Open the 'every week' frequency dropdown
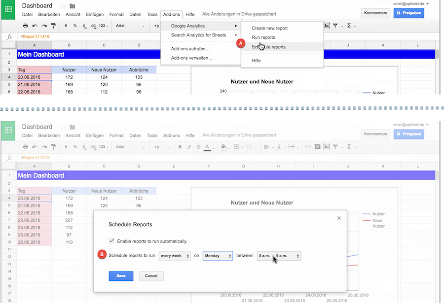The height and width of the screenshot is (303, 444). pyautogui.click(x=175, y=256)
